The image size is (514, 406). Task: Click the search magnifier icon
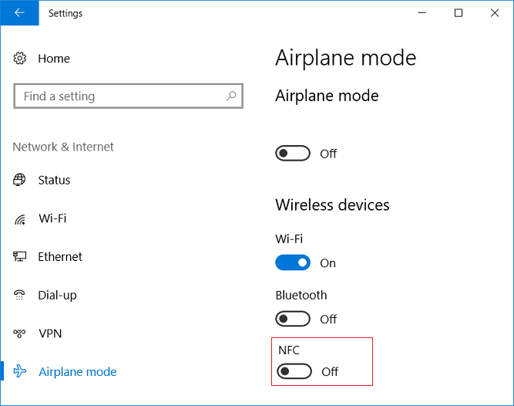230,96
